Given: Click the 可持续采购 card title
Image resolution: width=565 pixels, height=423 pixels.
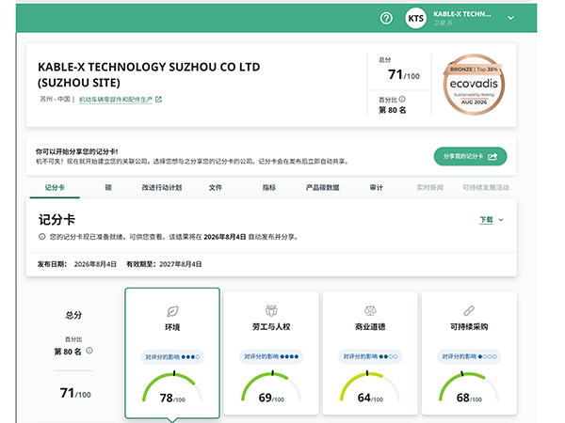Looking at the screenshot, I should tap(469, 326).
